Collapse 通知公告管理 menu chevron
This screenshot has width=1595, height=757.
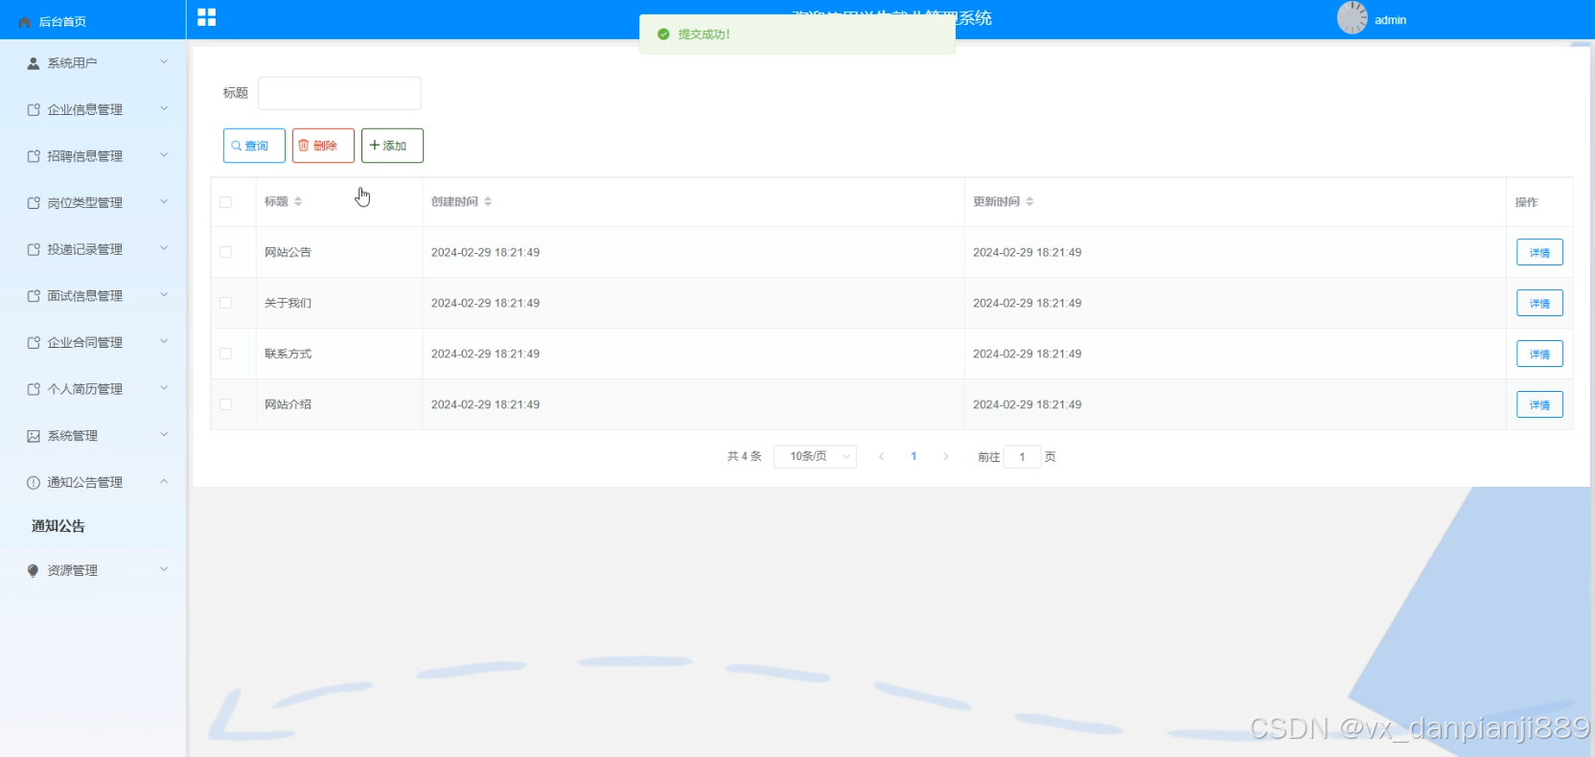164,481
